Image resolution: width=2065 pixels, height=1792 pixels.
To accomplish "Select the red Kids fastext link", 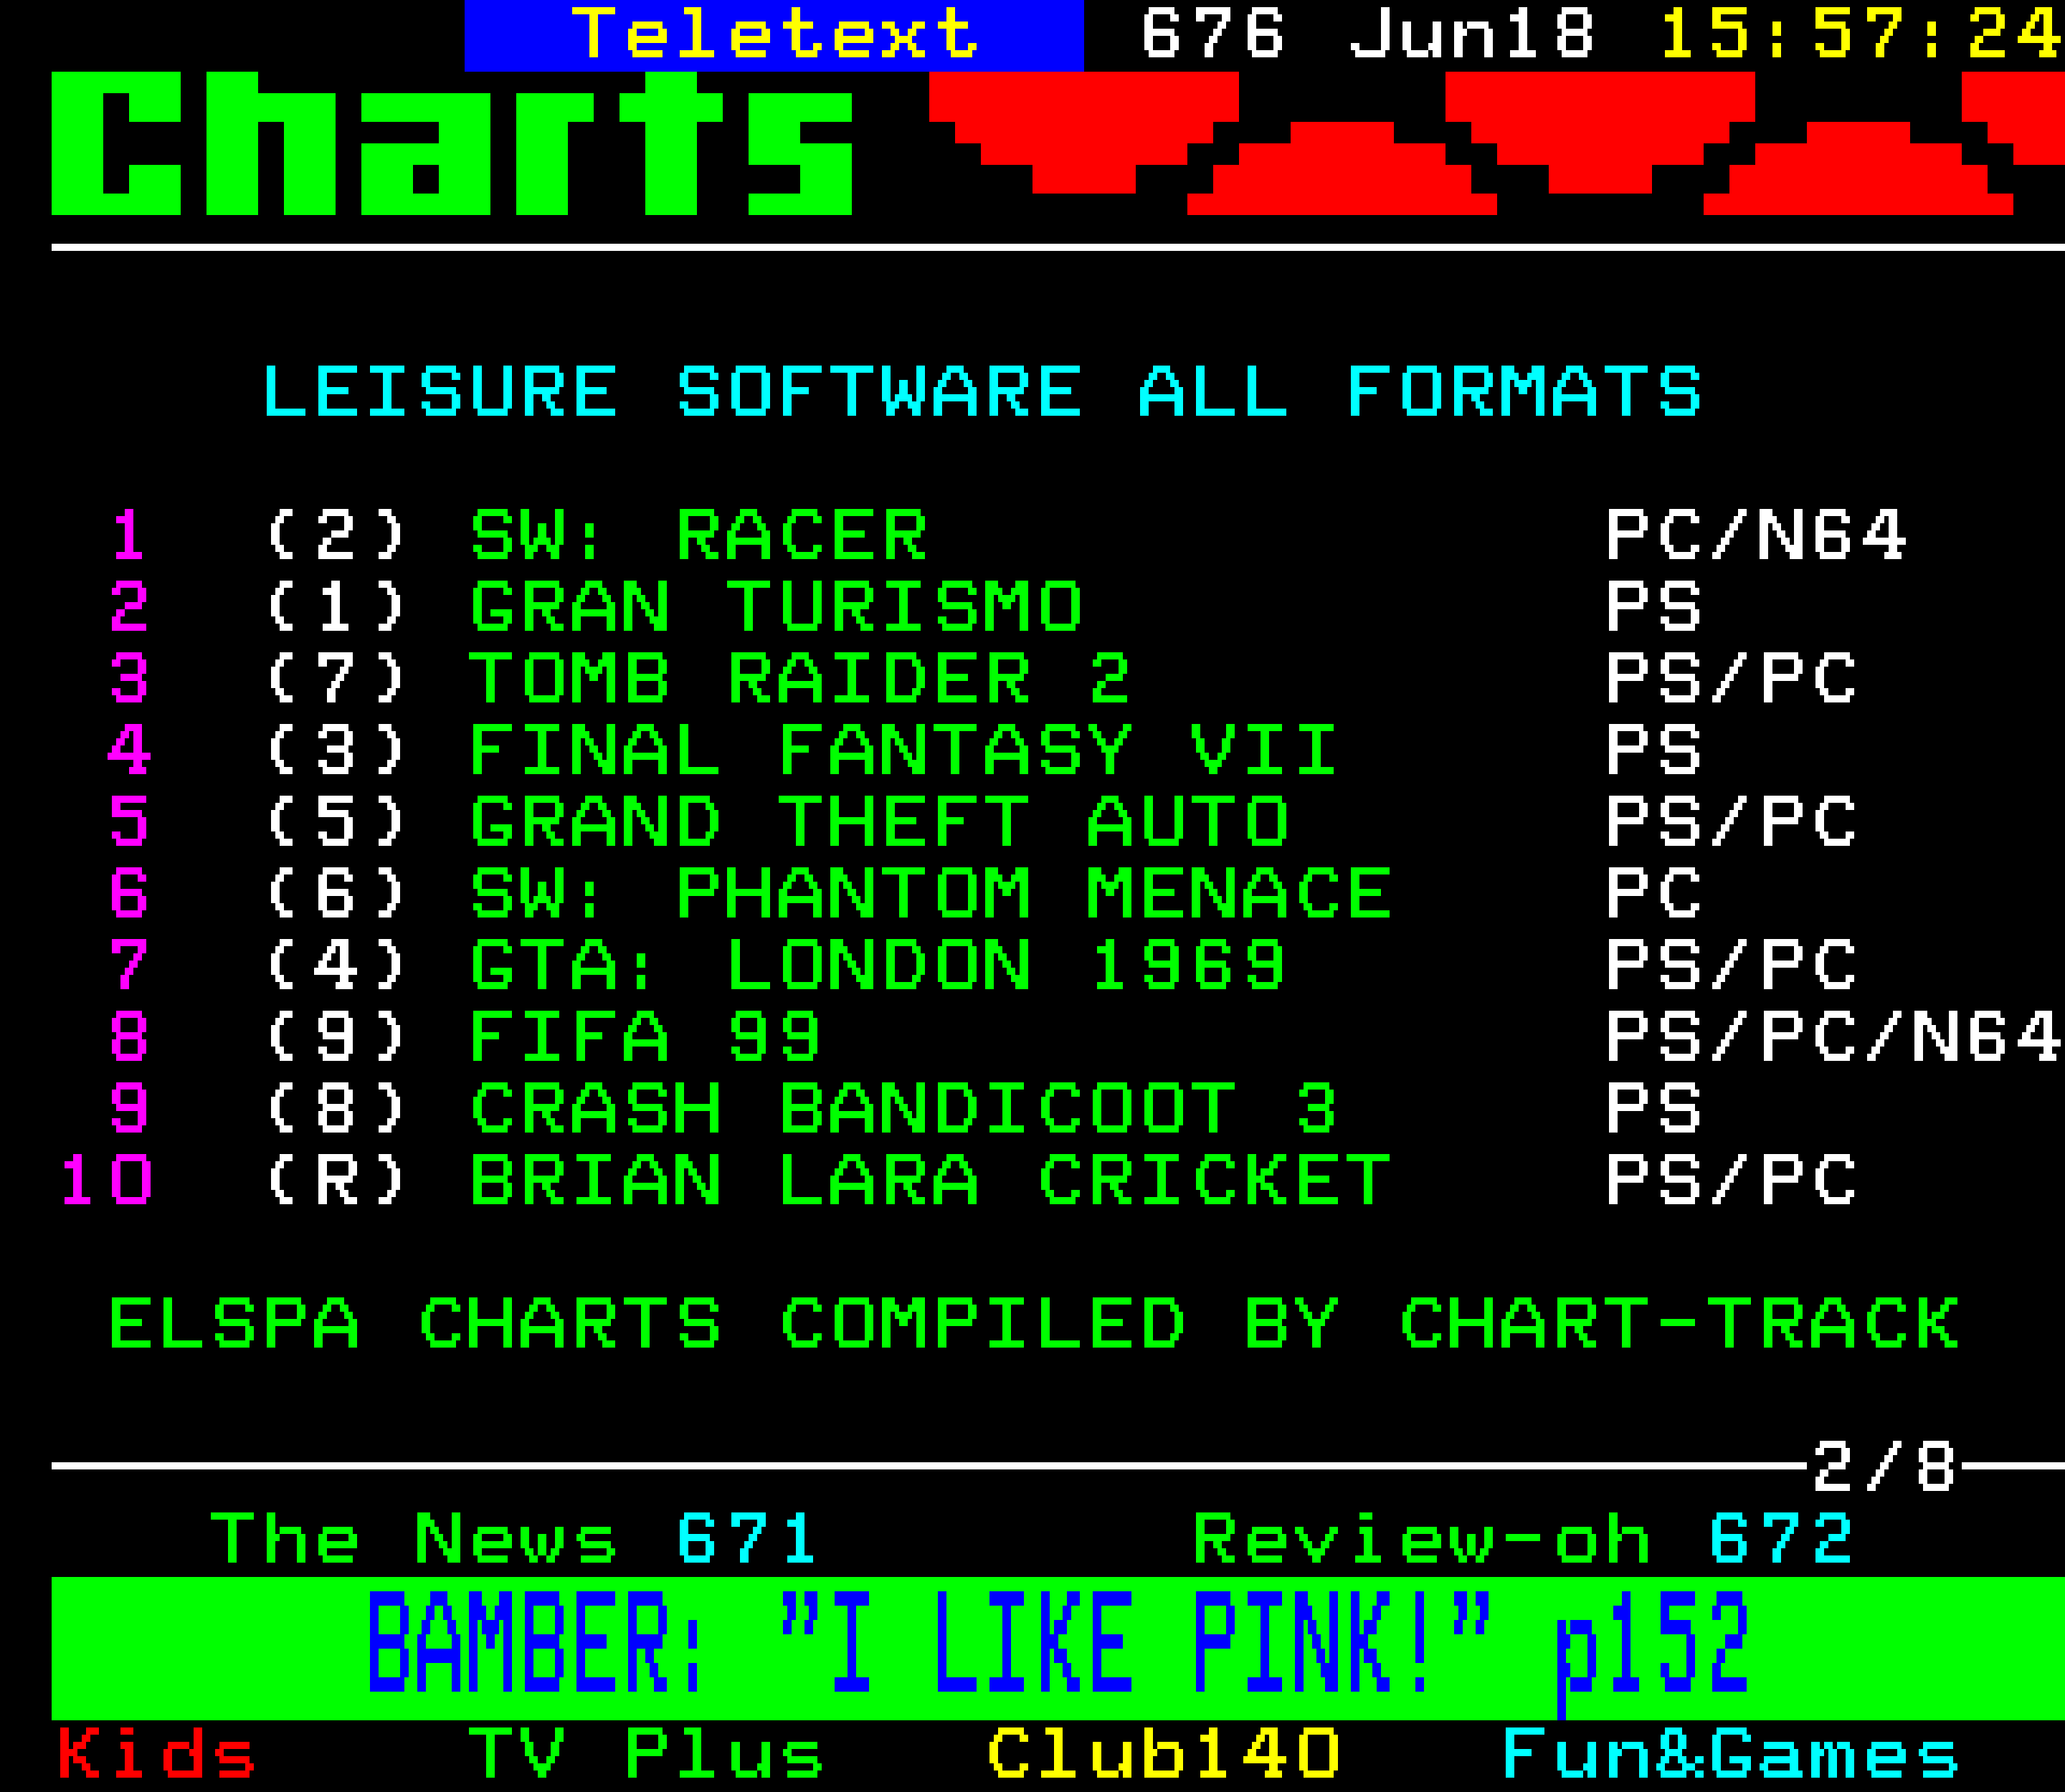I will tap(157, 1753).
